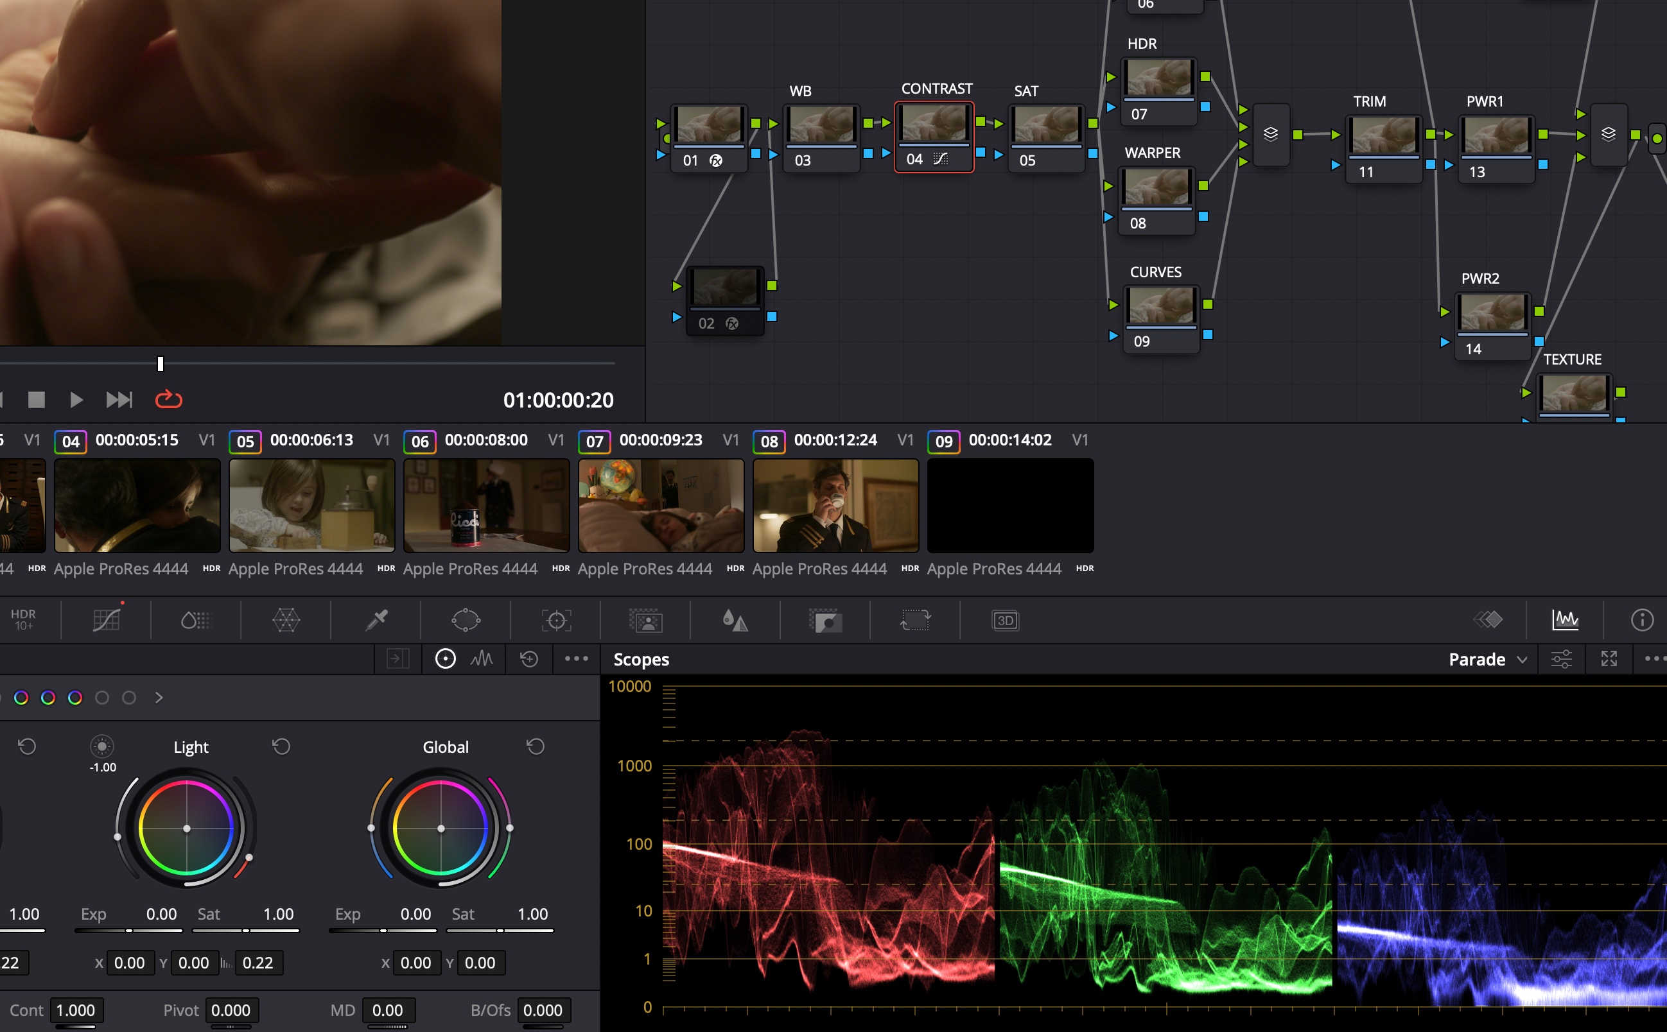Open the HDR 10+ palette
Viewport: 1667px width, 1032px height.
click(x=22, y=620)
